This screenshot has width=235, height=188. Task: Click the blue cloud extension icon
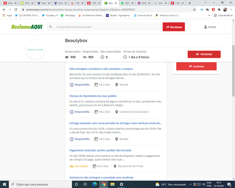coord(202,10)
